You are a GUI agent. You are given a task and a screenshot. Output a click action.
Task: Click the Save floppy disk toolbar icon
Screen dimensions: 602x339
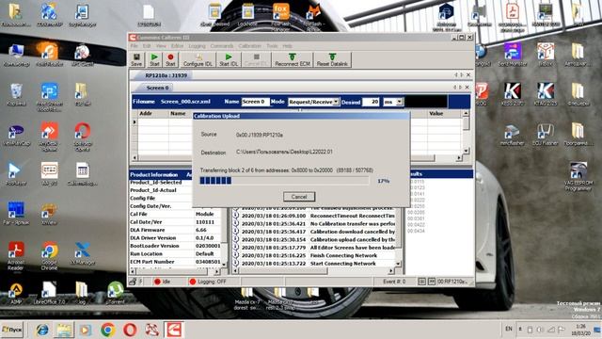136,59
